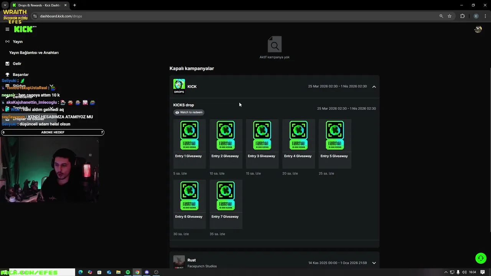Click the Rust campaign game thumbnail
491x276 pixels.
179,262
